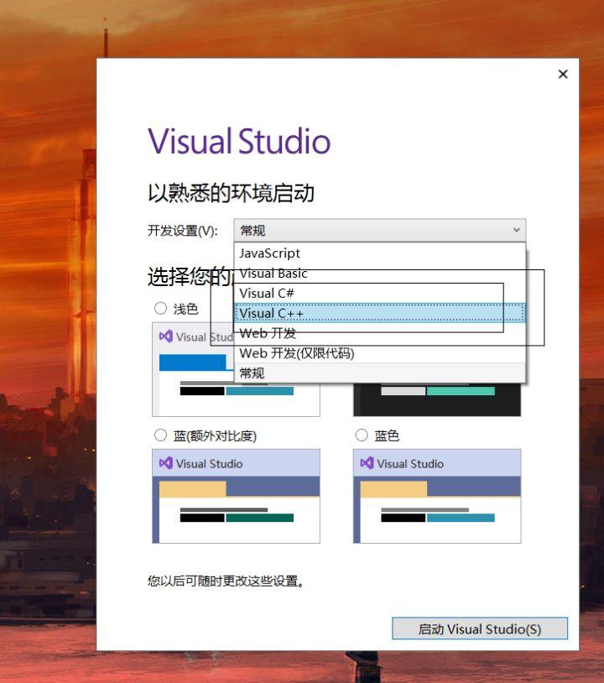Select the highlighted Visual C++ option
The height and width of the screenshot is (683, 604).
[x=379, y=313]
